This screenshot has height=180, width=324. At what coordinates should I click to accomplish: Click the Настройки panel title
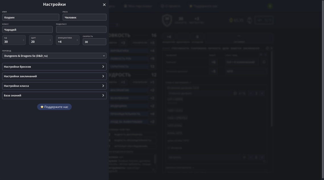[54, 4]
